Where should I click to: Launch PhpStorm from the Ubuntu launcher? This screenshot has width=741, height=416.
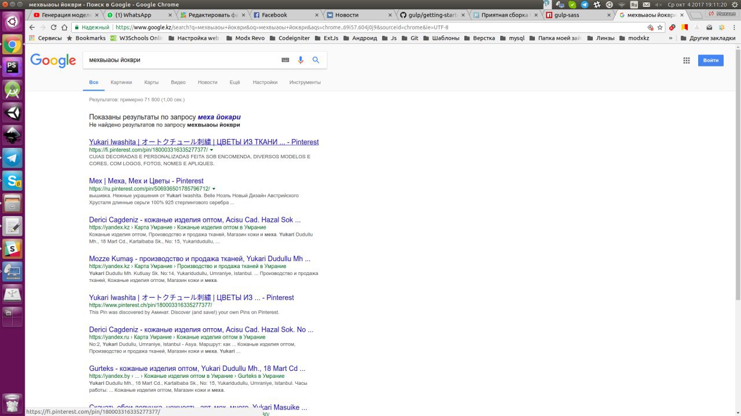pyautogui.click(x=13, y=67)
